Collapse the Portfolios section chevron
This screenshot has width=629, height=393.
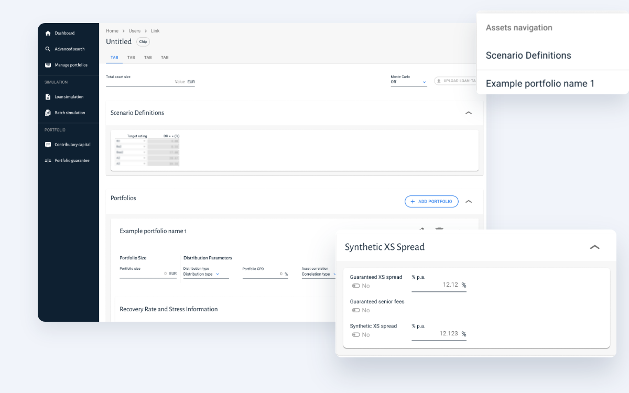469,201
